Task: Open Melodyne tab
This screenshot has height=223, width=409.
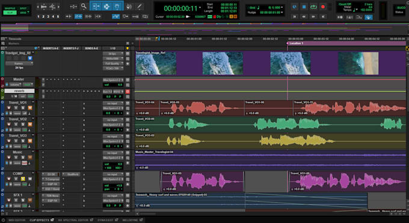Action: tap(132, 220)
